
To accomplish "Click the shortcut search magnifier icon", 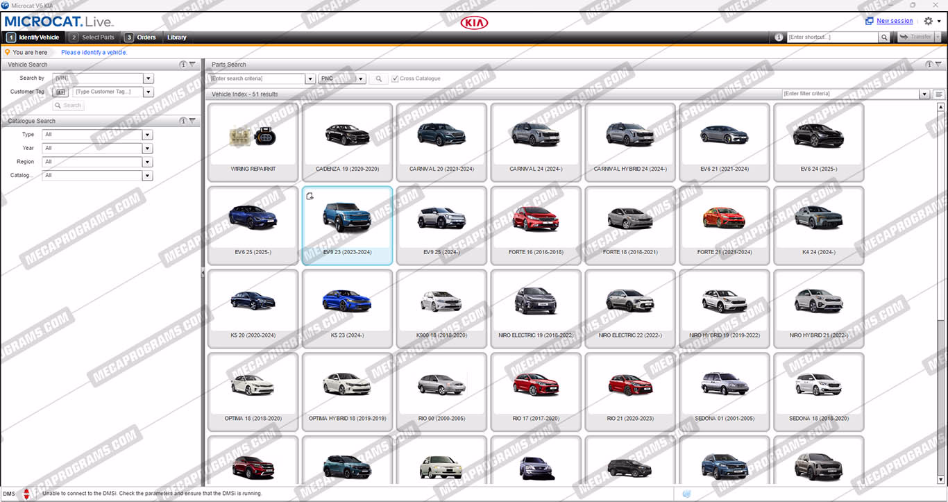I will [x=884, y=37].
